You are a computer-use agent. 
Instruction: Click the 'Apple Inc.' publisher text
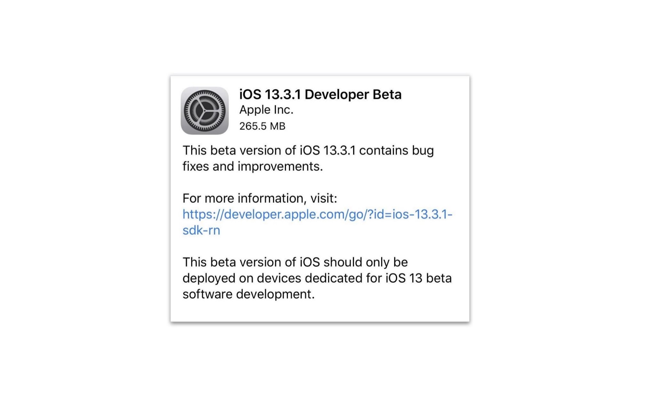click(x=266, y=110)
